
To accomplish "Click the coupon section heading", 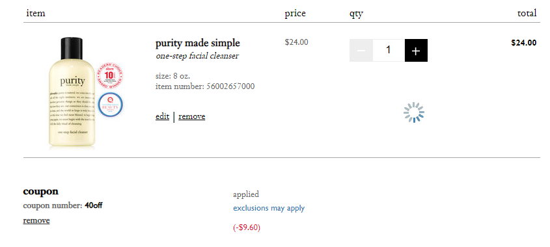I will pyautogui.click(x=41, y=191).
